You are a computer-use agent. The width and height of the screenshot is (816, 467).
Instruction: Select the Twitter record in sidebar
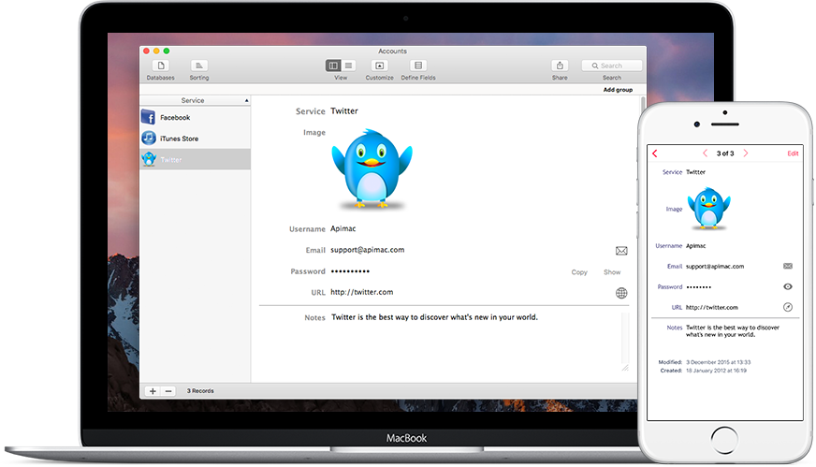pos(196,159)
